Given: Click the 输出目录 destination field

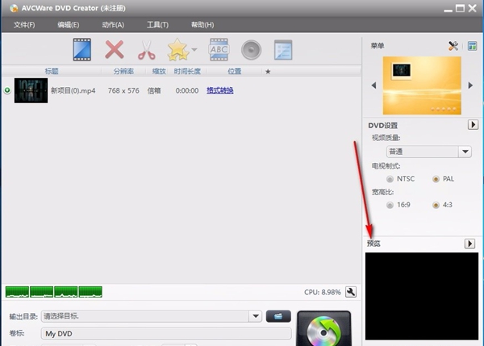Looking at the screenshot, I should point(145,316).
